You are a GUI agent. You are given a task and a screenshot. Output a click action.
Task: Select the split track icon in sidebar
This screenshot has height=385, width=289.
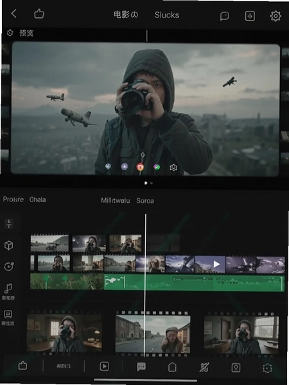[x=9, y=224]
